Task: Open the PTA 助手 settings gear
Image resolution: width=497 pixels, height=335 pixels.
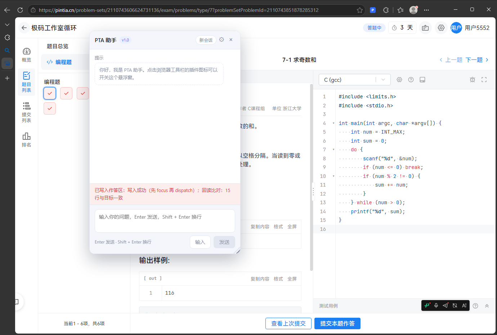Action: pyautogui.click(x=221, y=40)
